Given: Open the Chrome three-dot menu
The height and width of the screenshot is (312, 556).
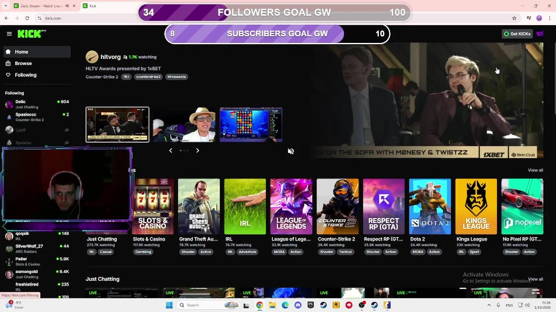Looking at the screenshot, I should coord(549,18).
